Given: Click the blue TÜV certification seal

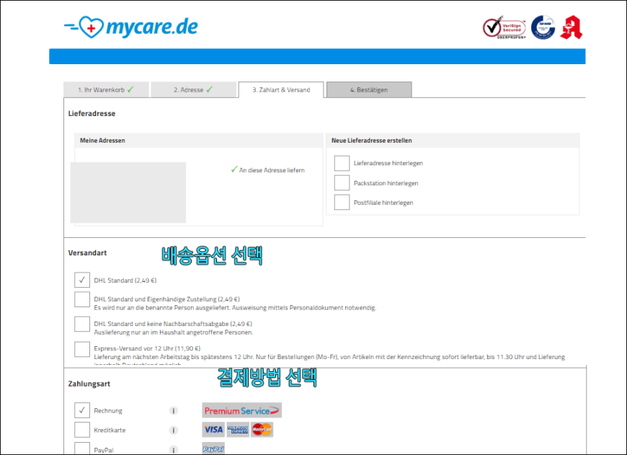Looking at the screenshot, I should [543, 27].
